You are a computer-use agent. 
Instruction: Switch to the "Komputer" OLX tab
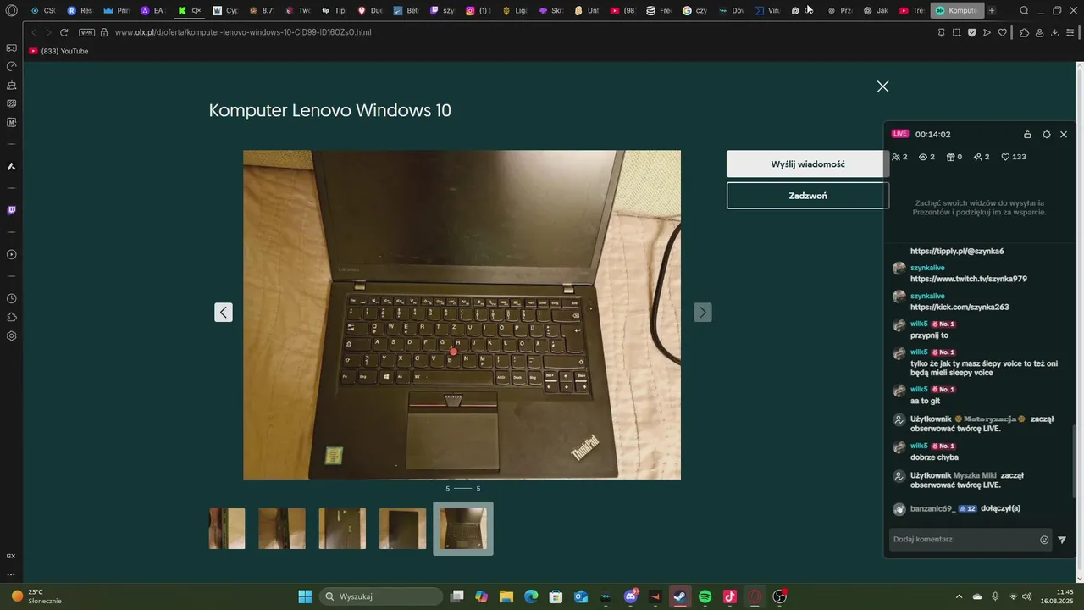tap(957, 11)
